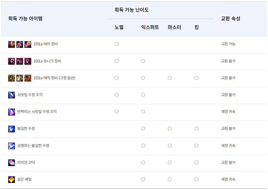The width and height of the screenshot is (268, 190).
Task: Click the question-mark sword rare equipment icon
Action: tap(20, 44)
